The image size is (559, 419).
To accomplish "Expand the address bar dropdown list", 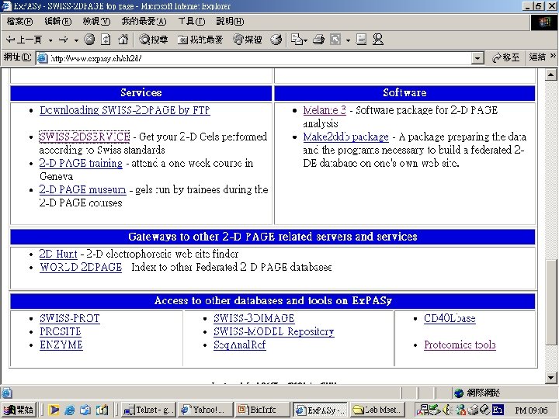I will pyautogui.click(x=477, y=58).
